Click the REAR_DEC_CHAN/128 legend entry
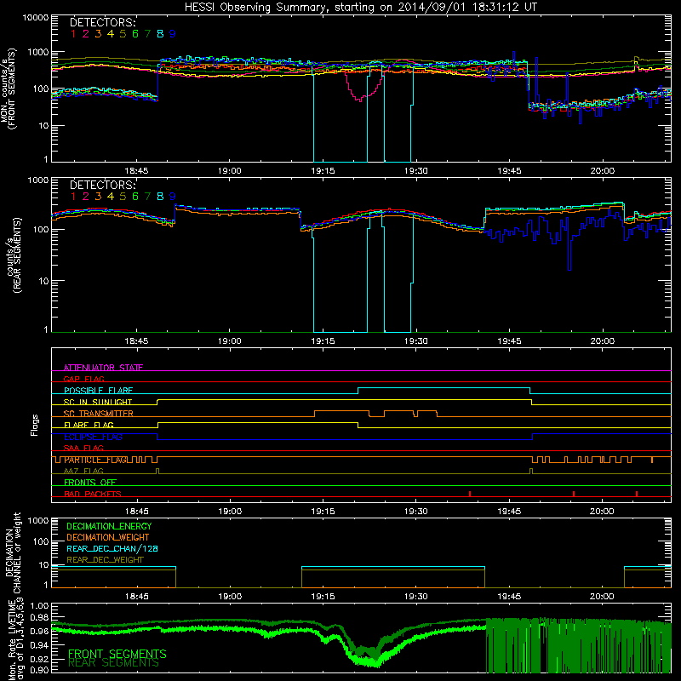Screen dimensions: 681x681 (112, 548)
